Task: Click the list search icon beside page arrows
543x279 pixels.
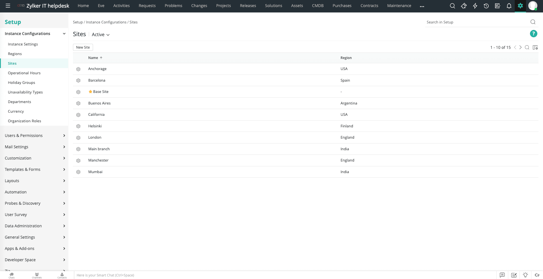Action: tap(527, 47)
